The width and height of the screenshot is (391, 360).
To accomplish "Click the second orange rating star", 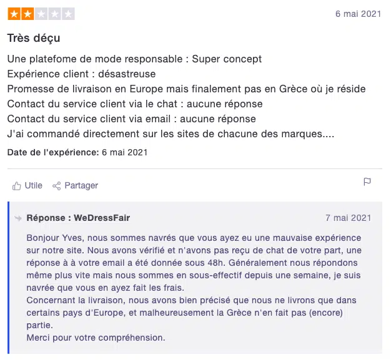I will (27, 14).
